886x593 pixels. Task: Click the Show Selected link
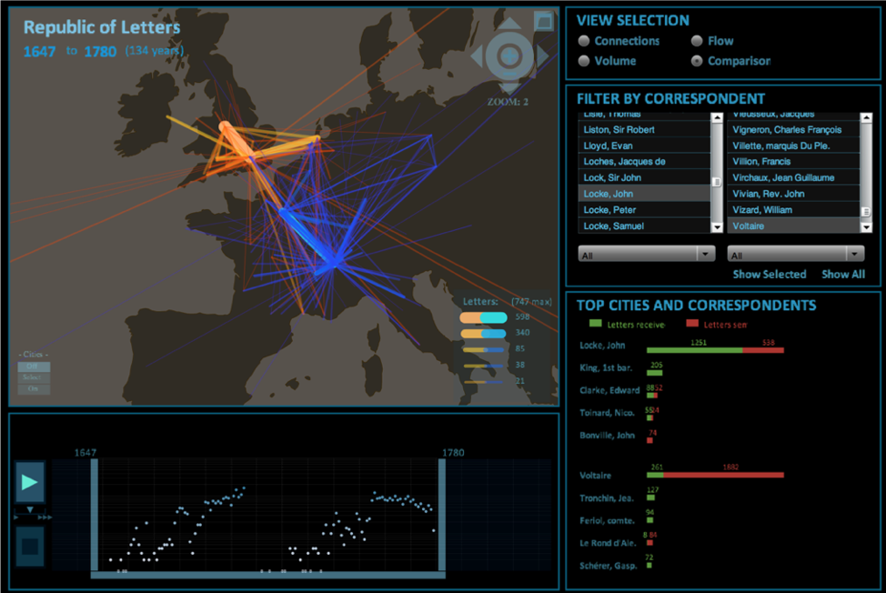point(769,274)
